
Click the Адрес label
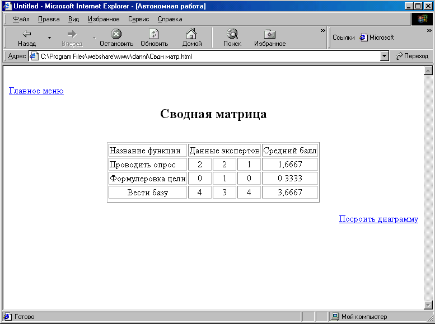point(17,56)
